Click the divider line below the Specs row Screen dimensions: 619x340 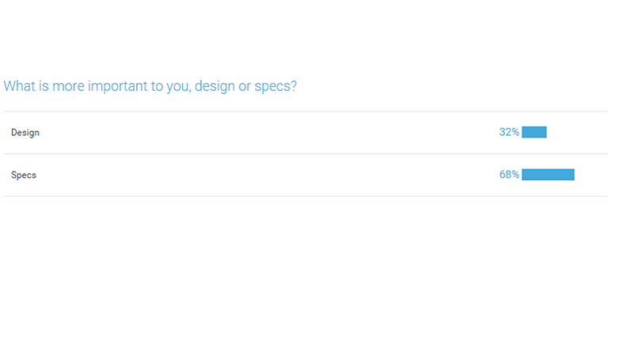[306, 196]
